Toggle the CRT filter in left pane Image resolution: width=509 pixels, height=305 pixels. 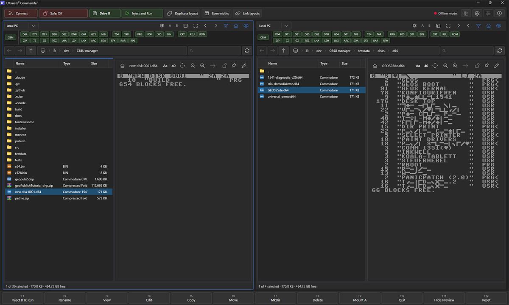(182, 34)
